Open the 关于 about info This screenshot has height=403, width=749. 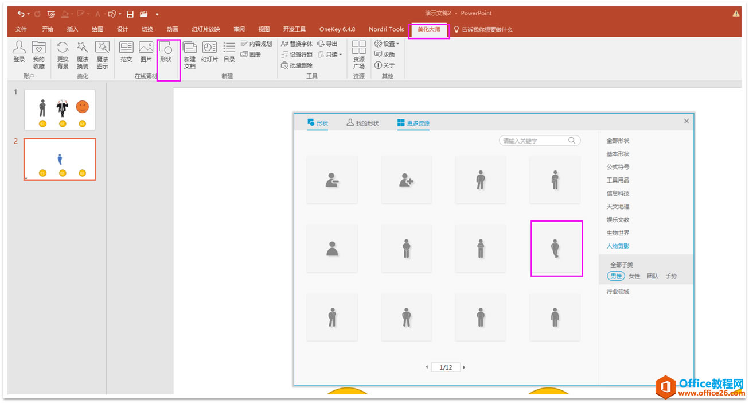point(384,65)
